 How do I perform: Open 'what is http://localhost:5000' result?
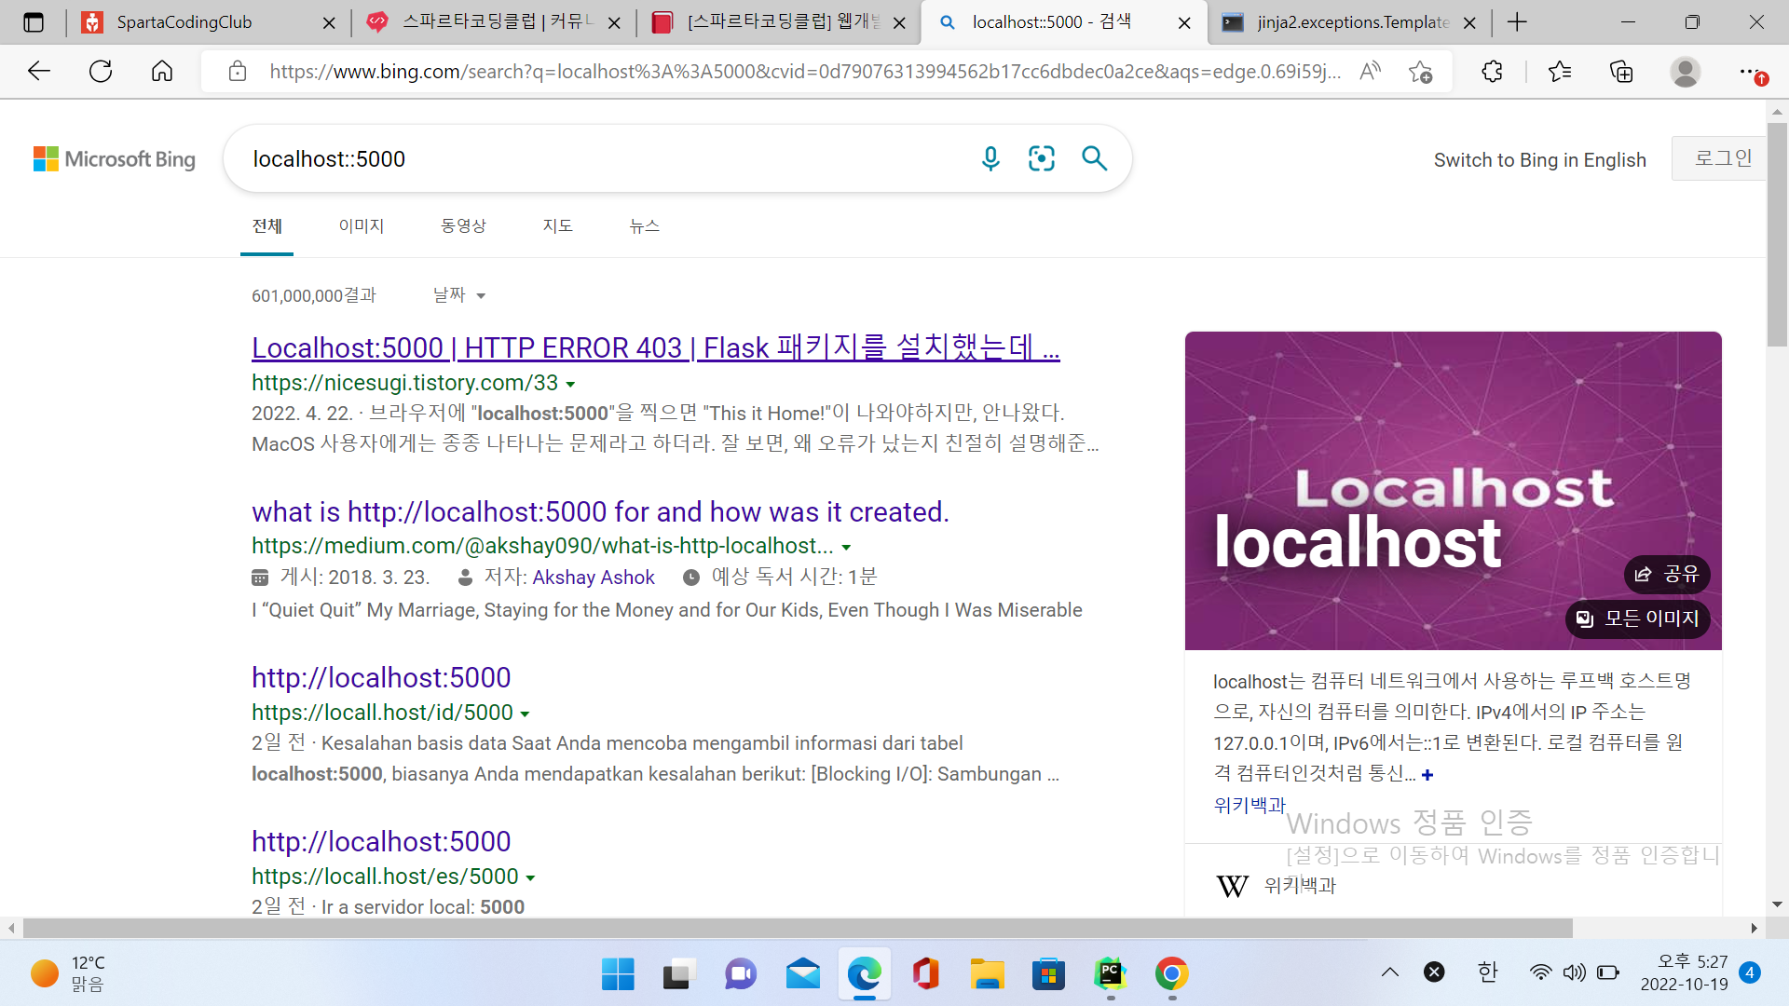pos(600,512)
